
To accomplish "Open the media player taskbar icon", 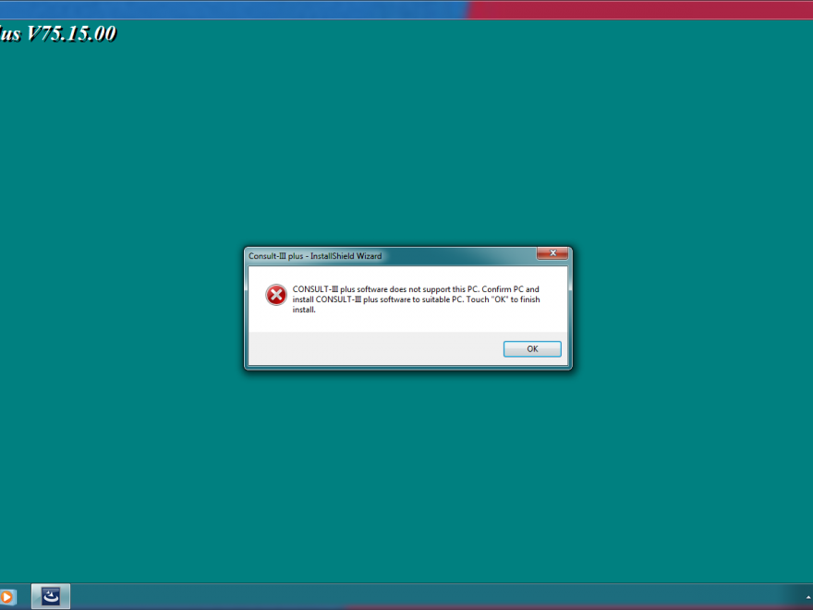I will point(6,597).
